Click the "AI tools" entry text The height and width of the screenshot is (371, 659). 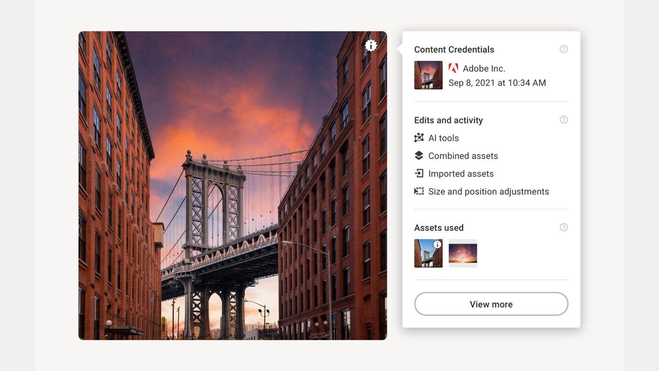point(443,138)
